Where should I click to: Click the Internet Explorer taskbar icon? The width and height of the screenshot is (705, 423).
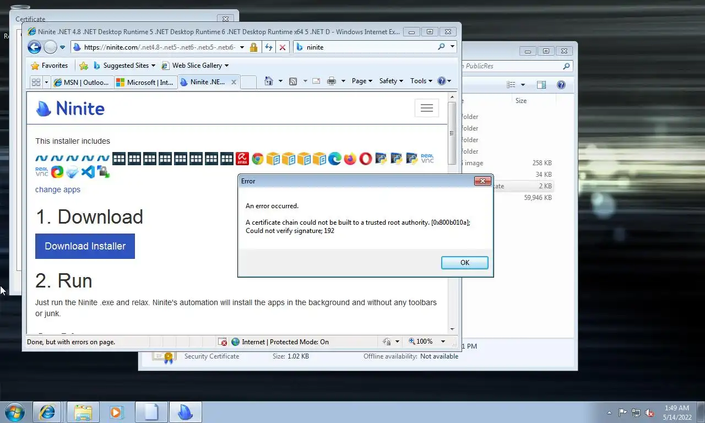tap(47, 412)
